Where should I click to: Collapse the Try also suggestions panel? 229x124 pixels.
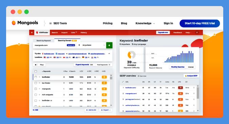(x=109, y=54)
